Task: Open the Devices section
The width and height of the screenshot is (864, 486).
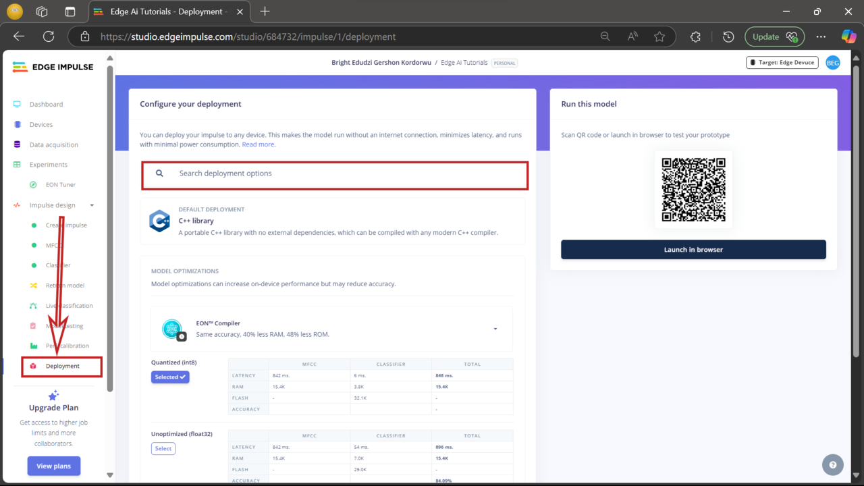Action: tap(42, 124)
